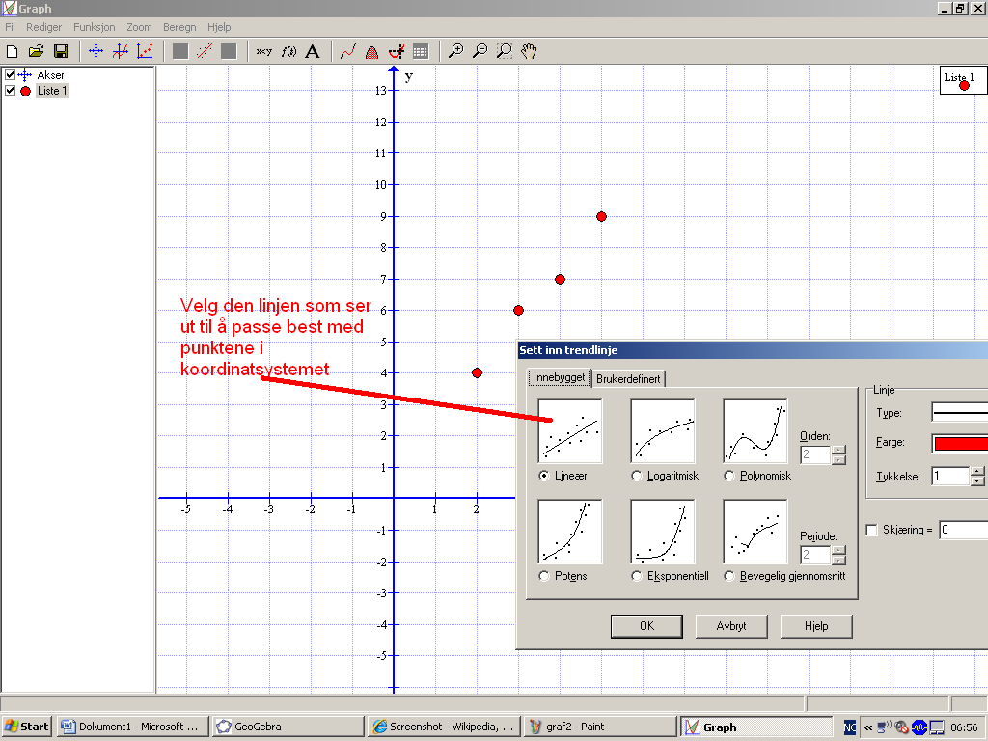Switch to GeoGebra in the taskbar
The width and height of the screenshot is (988, 741).
288,727
